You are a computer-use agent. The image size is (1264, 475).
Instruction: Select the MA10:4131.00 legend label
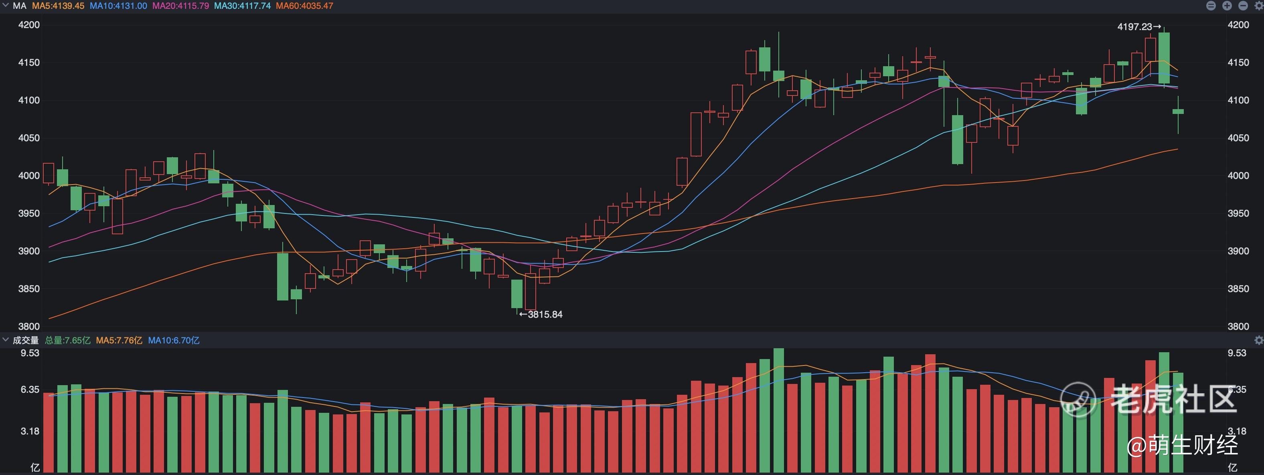click(x=118, y=6)
